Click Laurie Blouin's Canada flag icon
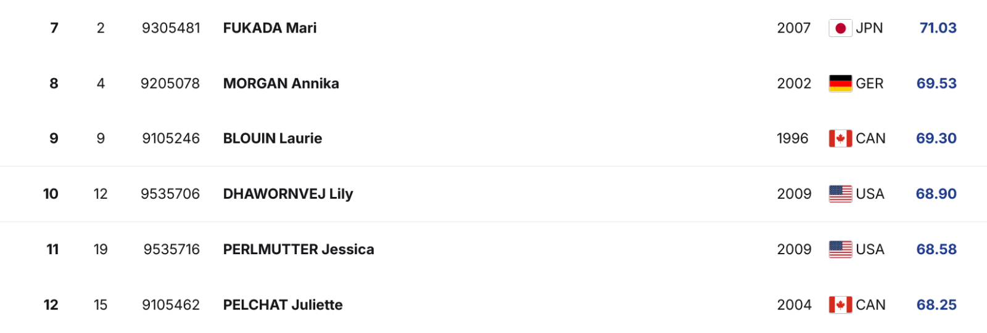 (x=840, y=138)
